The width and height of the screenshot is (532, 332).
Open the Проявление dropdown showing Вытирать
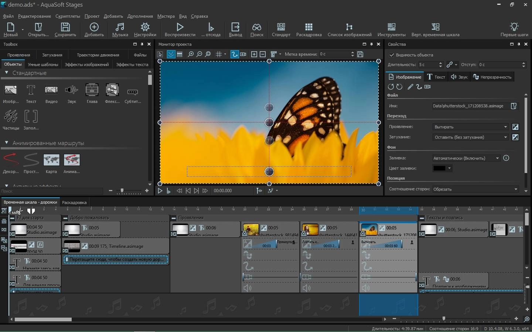pos(471,127)
